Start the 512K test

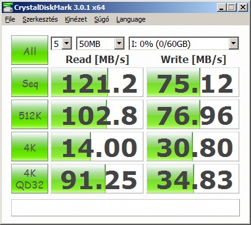(x=30, y=114)
